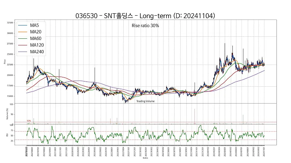The image size is (291, 163).
Task: Select the 'MA20' legend label
Action: click(x=36, y=32)
